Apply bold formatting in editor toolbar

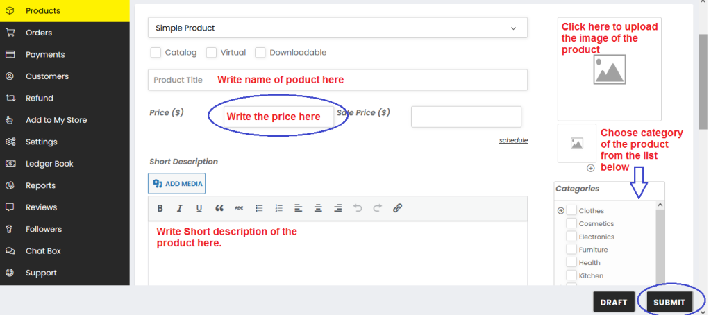(x=160, y=208)
